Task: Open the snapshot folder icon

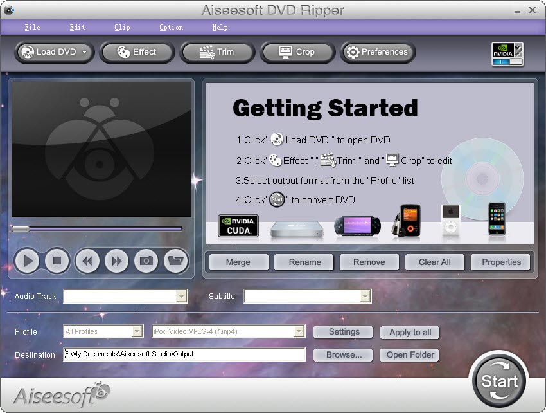Action: 175,261
